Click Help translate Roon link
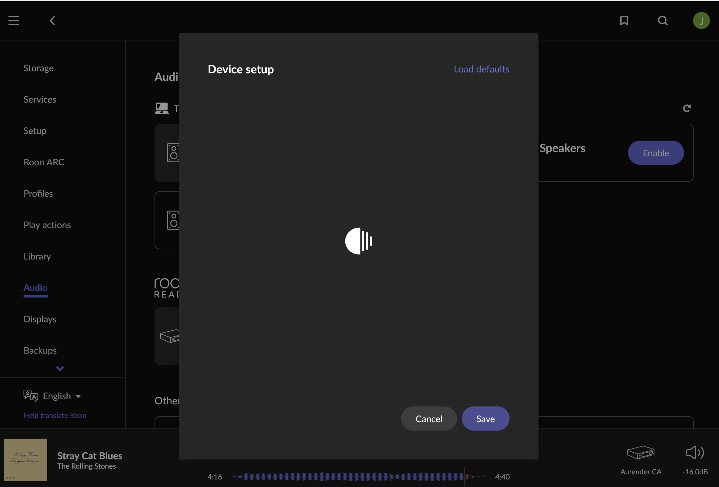The width and height of the screenshot is (719, 487). click(x=55, y=415)
